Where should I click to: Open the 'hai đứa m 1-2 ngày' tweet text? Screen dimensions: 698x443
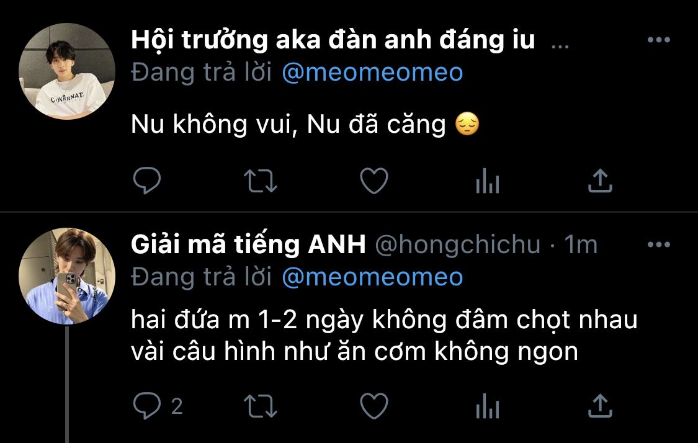click(385, 335)
